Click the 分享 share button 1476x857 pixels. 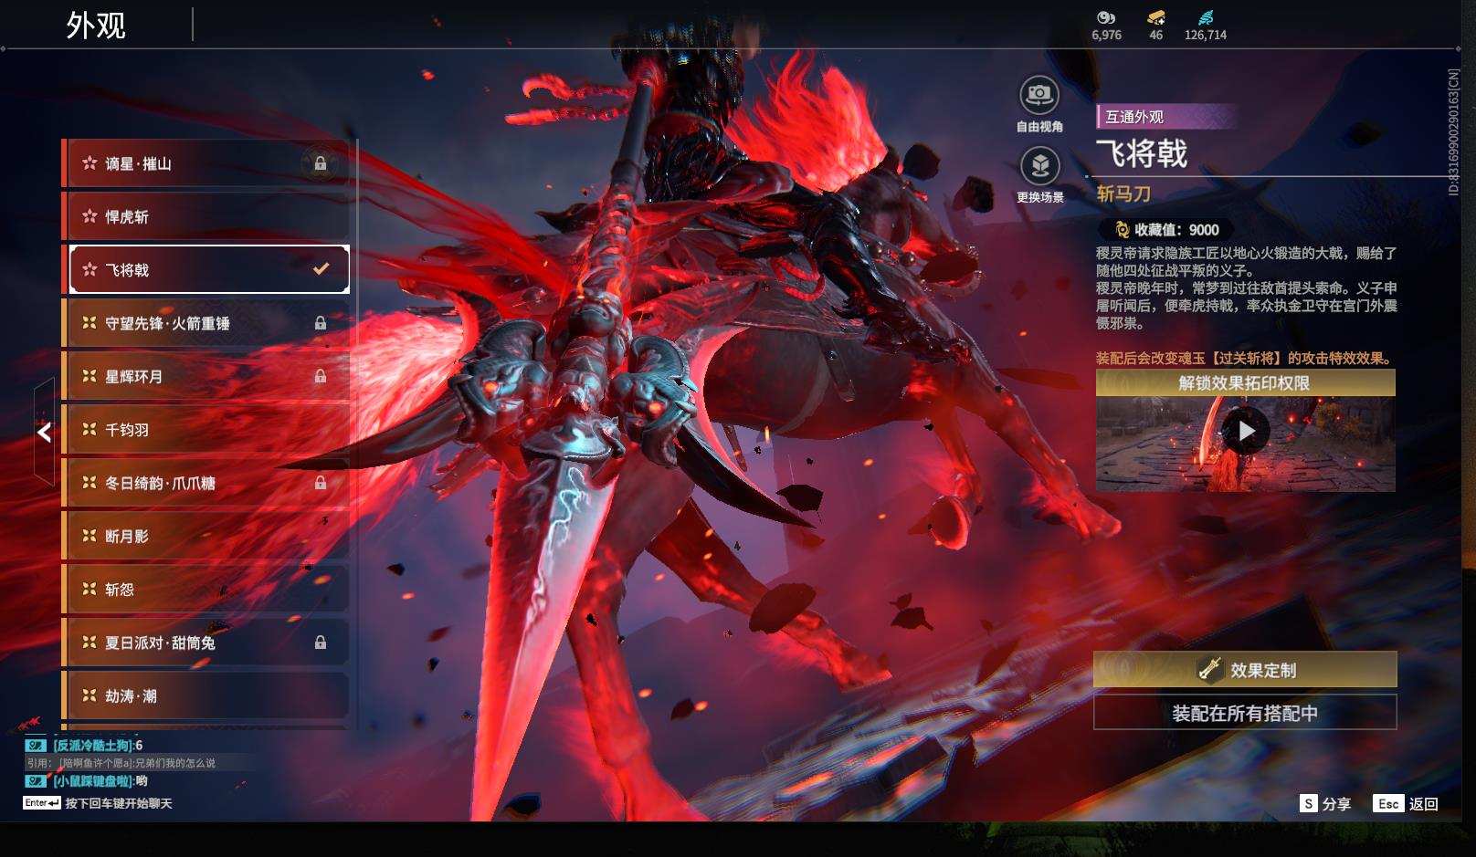(1325, 803)
